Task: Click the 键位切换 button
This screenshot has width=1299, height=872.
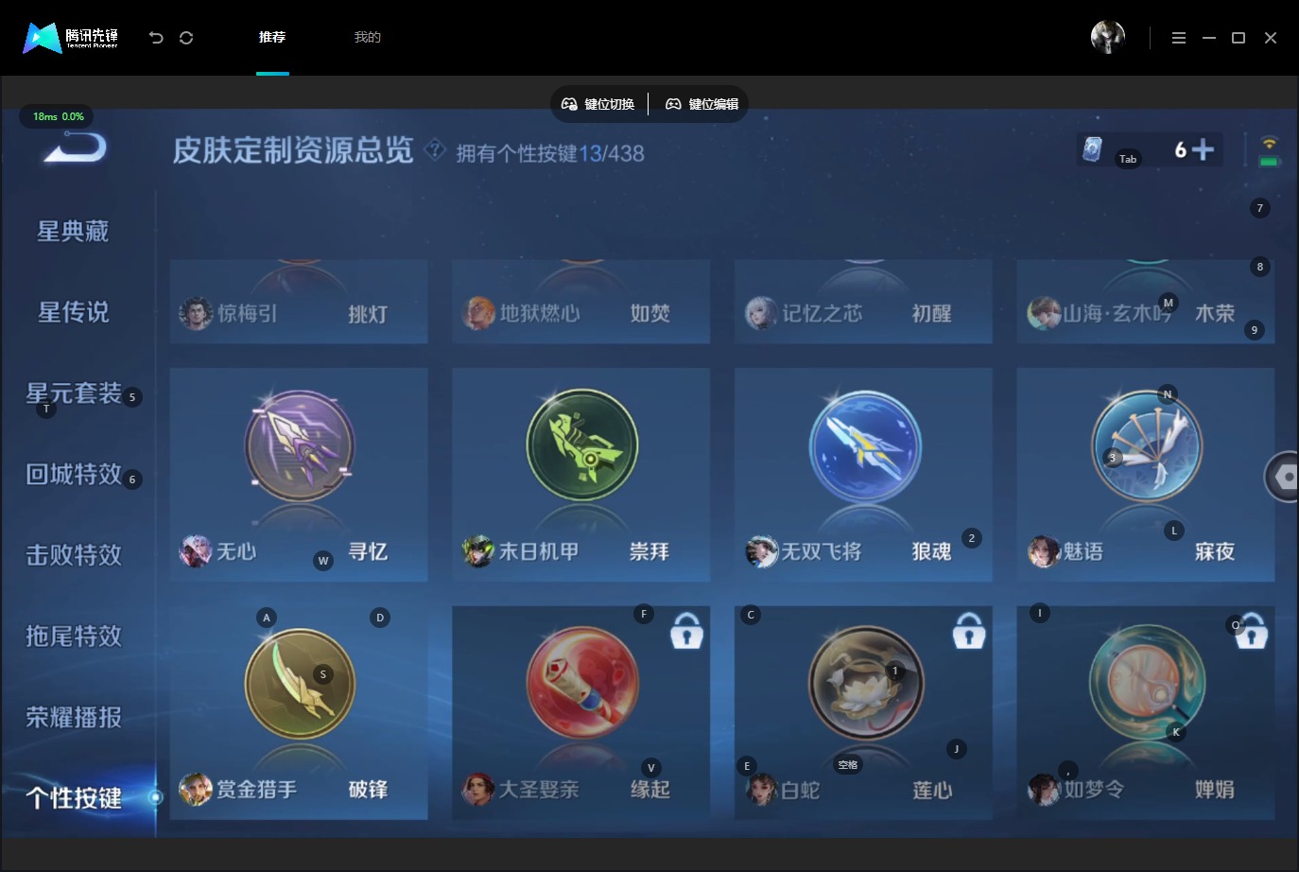Action: point(598,104)
